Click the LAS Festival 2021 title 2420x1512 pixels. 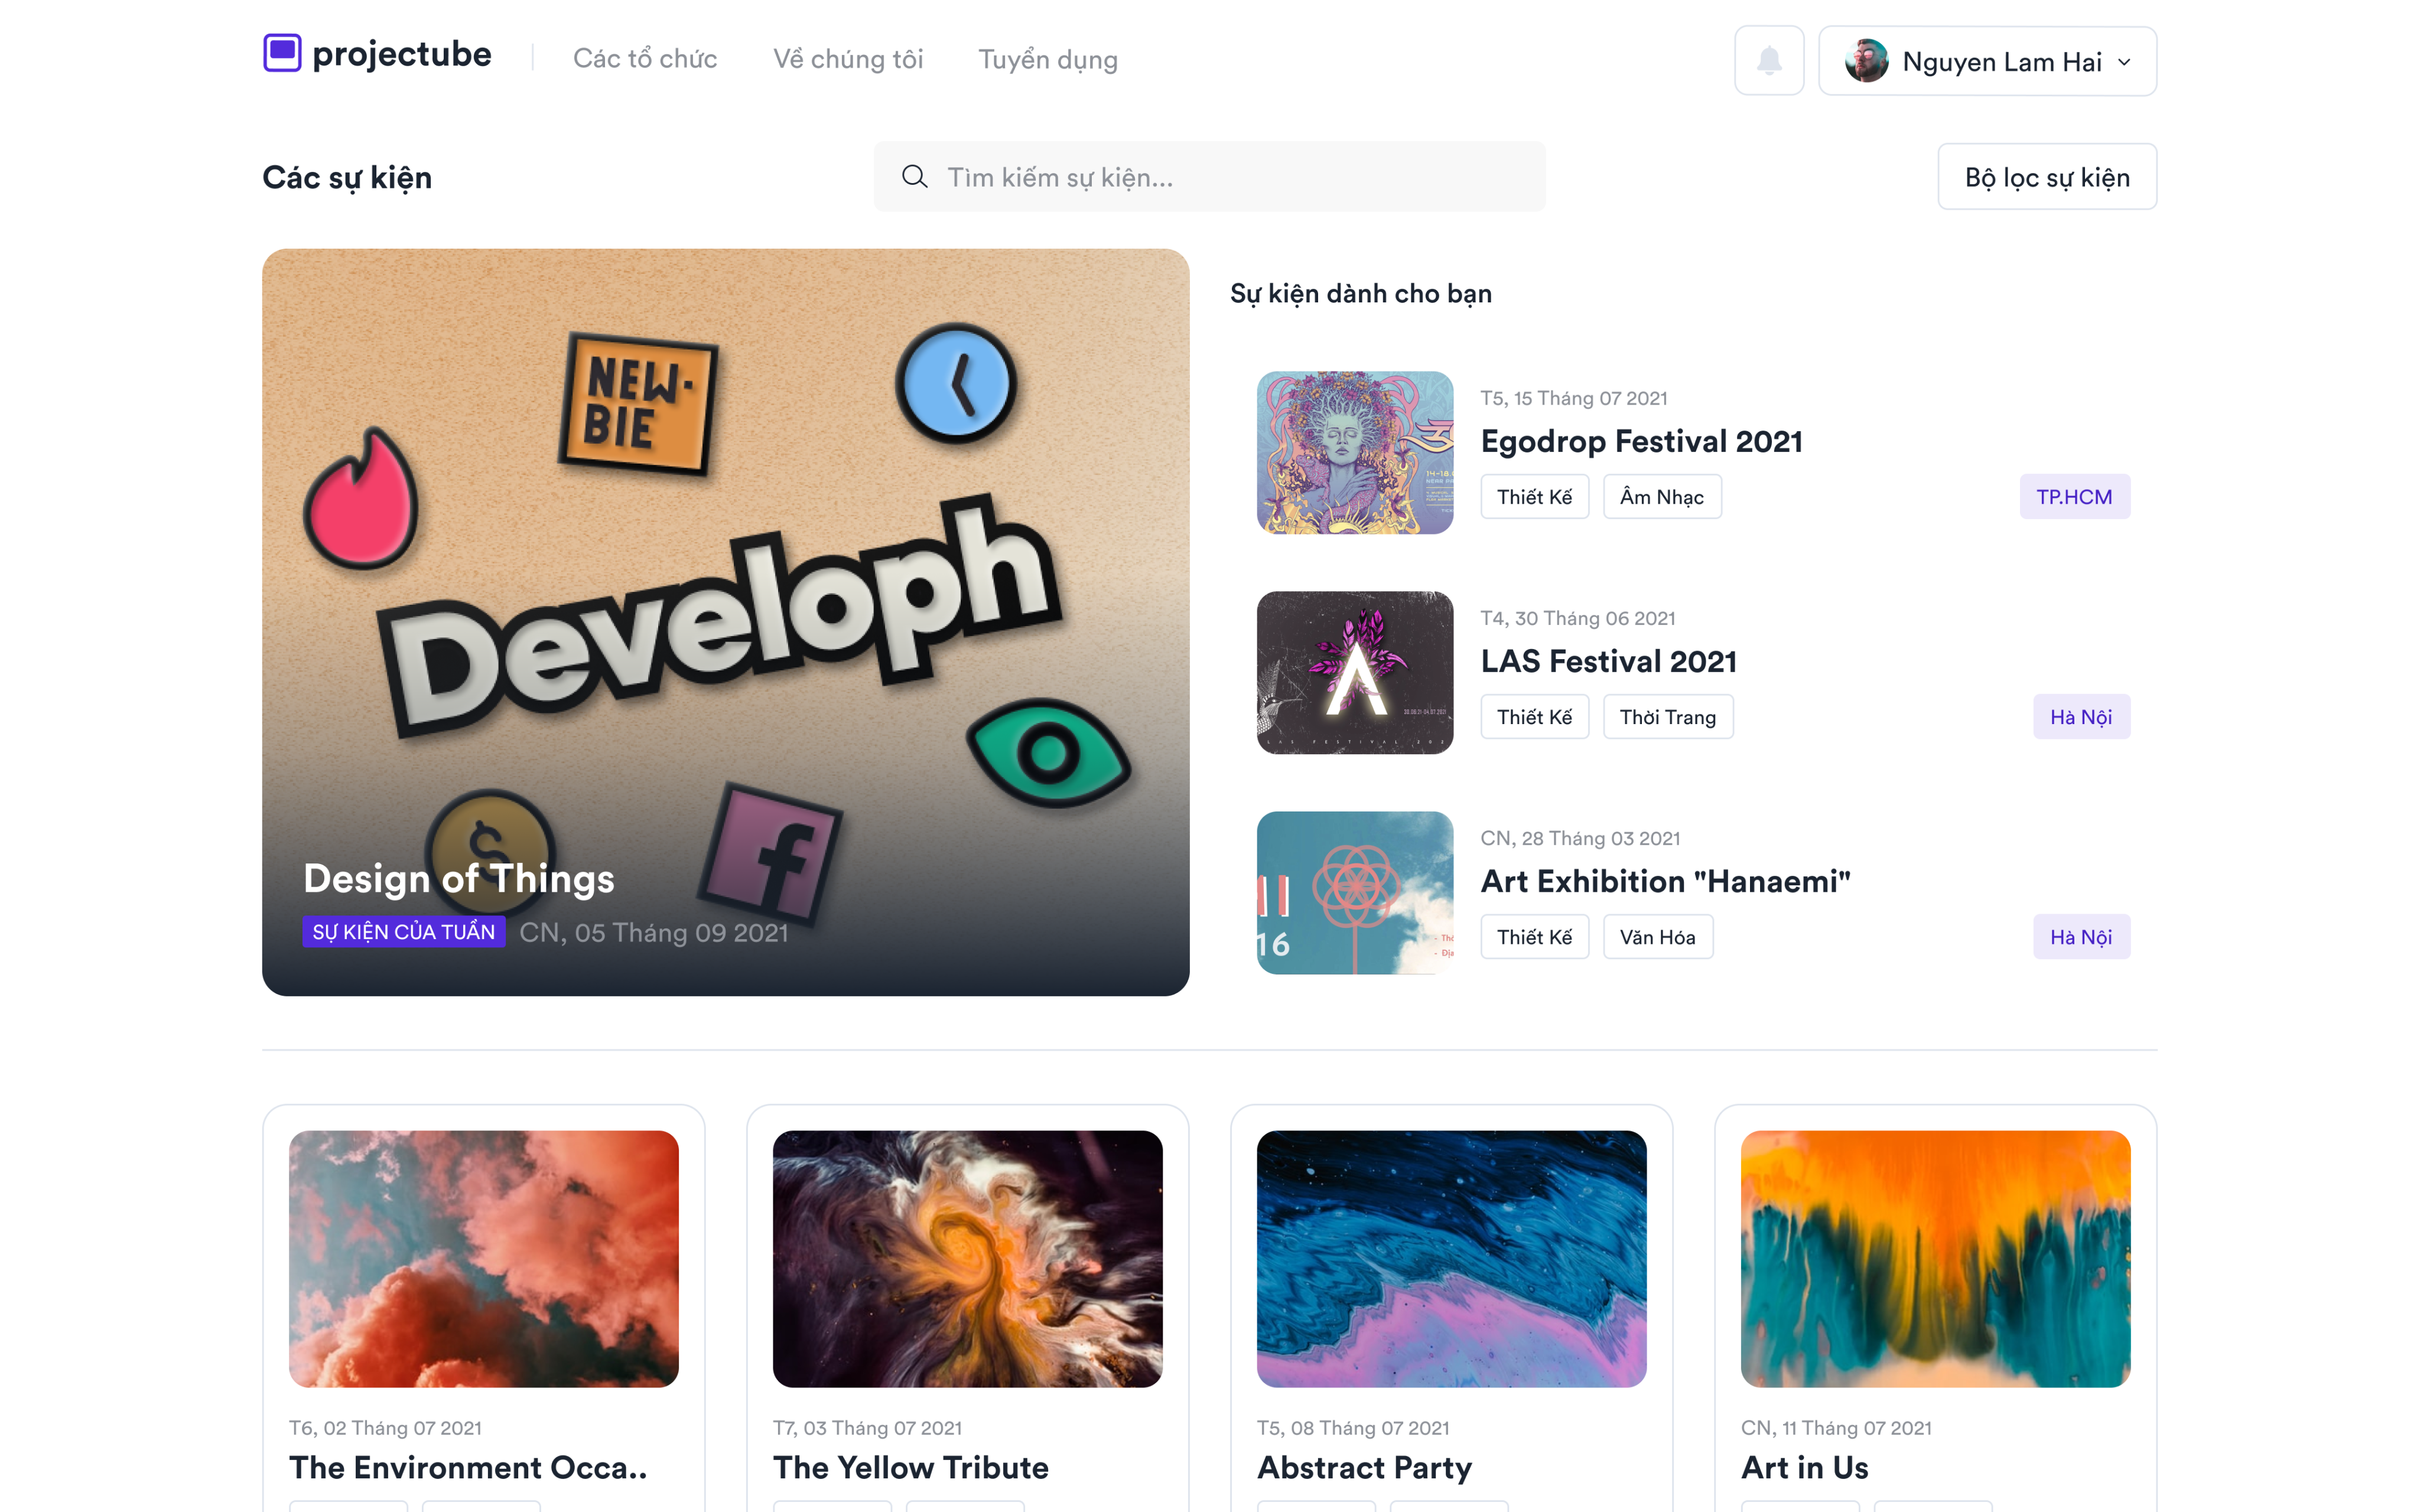1608,661
